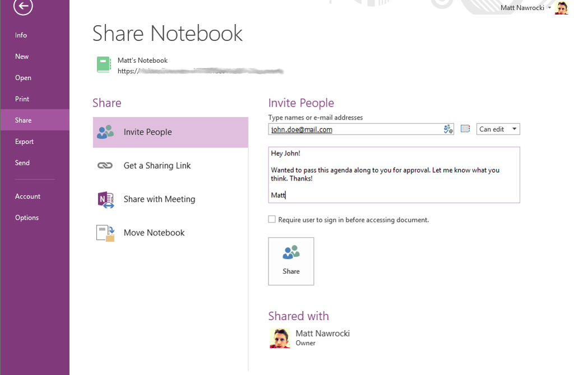Click the Matt's Notebook title
Viewport: 574px width, 375px height.
point(142,61)
